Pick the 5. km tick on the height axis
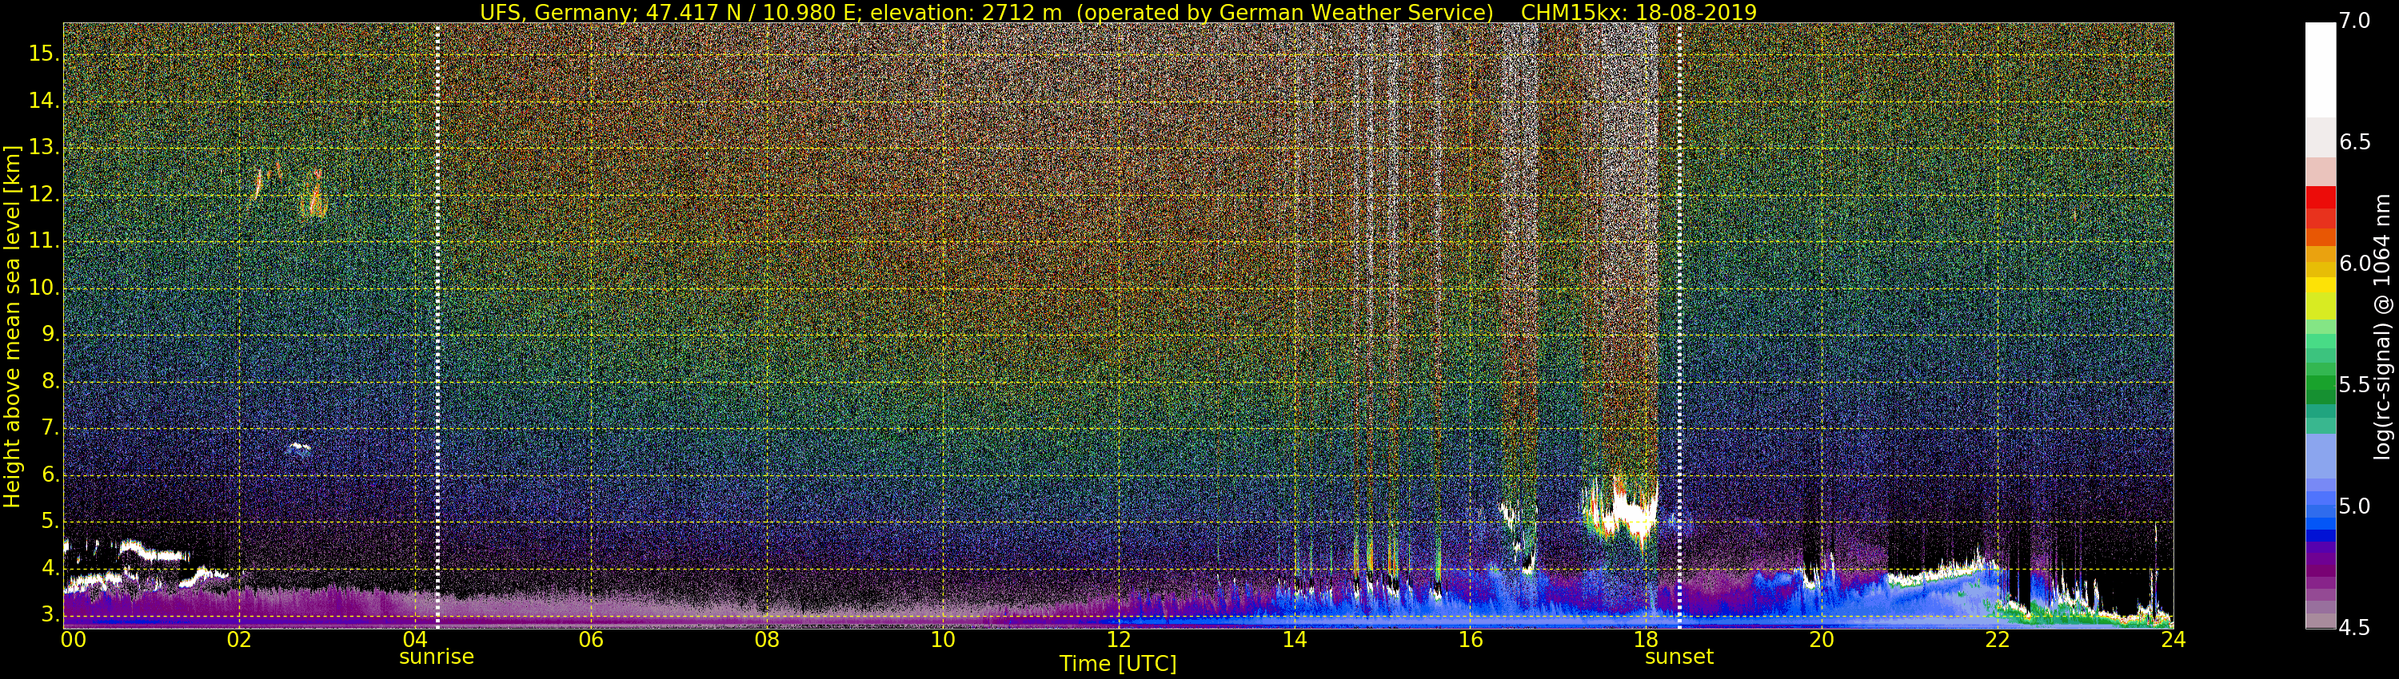The width and height of the screenshot is (2399, 679). point(49,522)
